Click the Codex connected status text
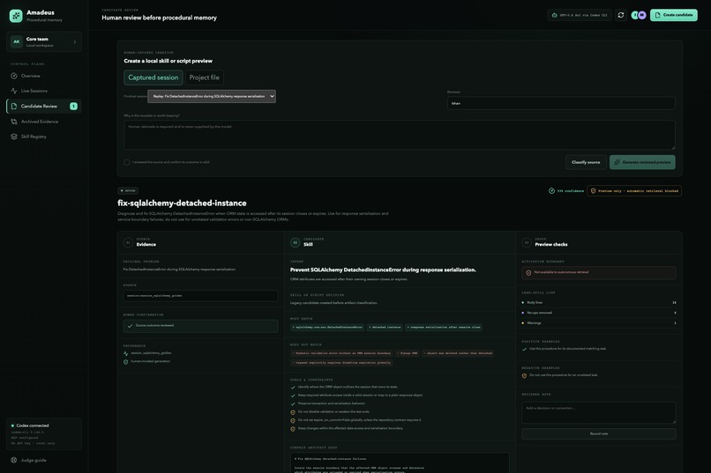 [x=32, y=425]
